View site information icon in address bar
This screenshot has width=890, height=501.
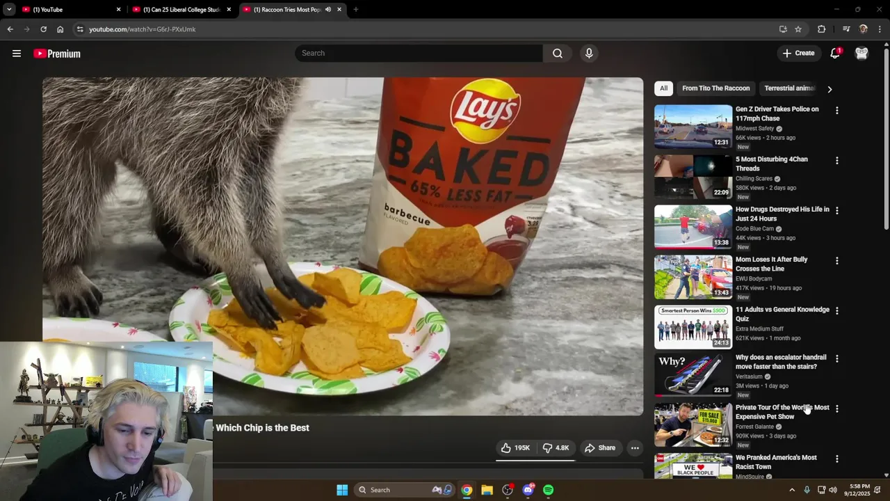tap(80, 29)
